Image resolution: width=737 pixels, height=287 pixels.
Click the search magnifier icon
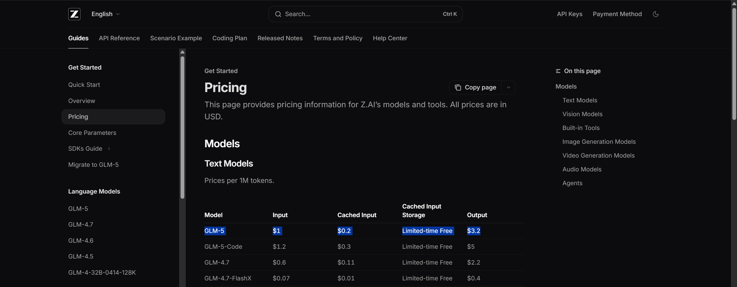coord(278,14)
